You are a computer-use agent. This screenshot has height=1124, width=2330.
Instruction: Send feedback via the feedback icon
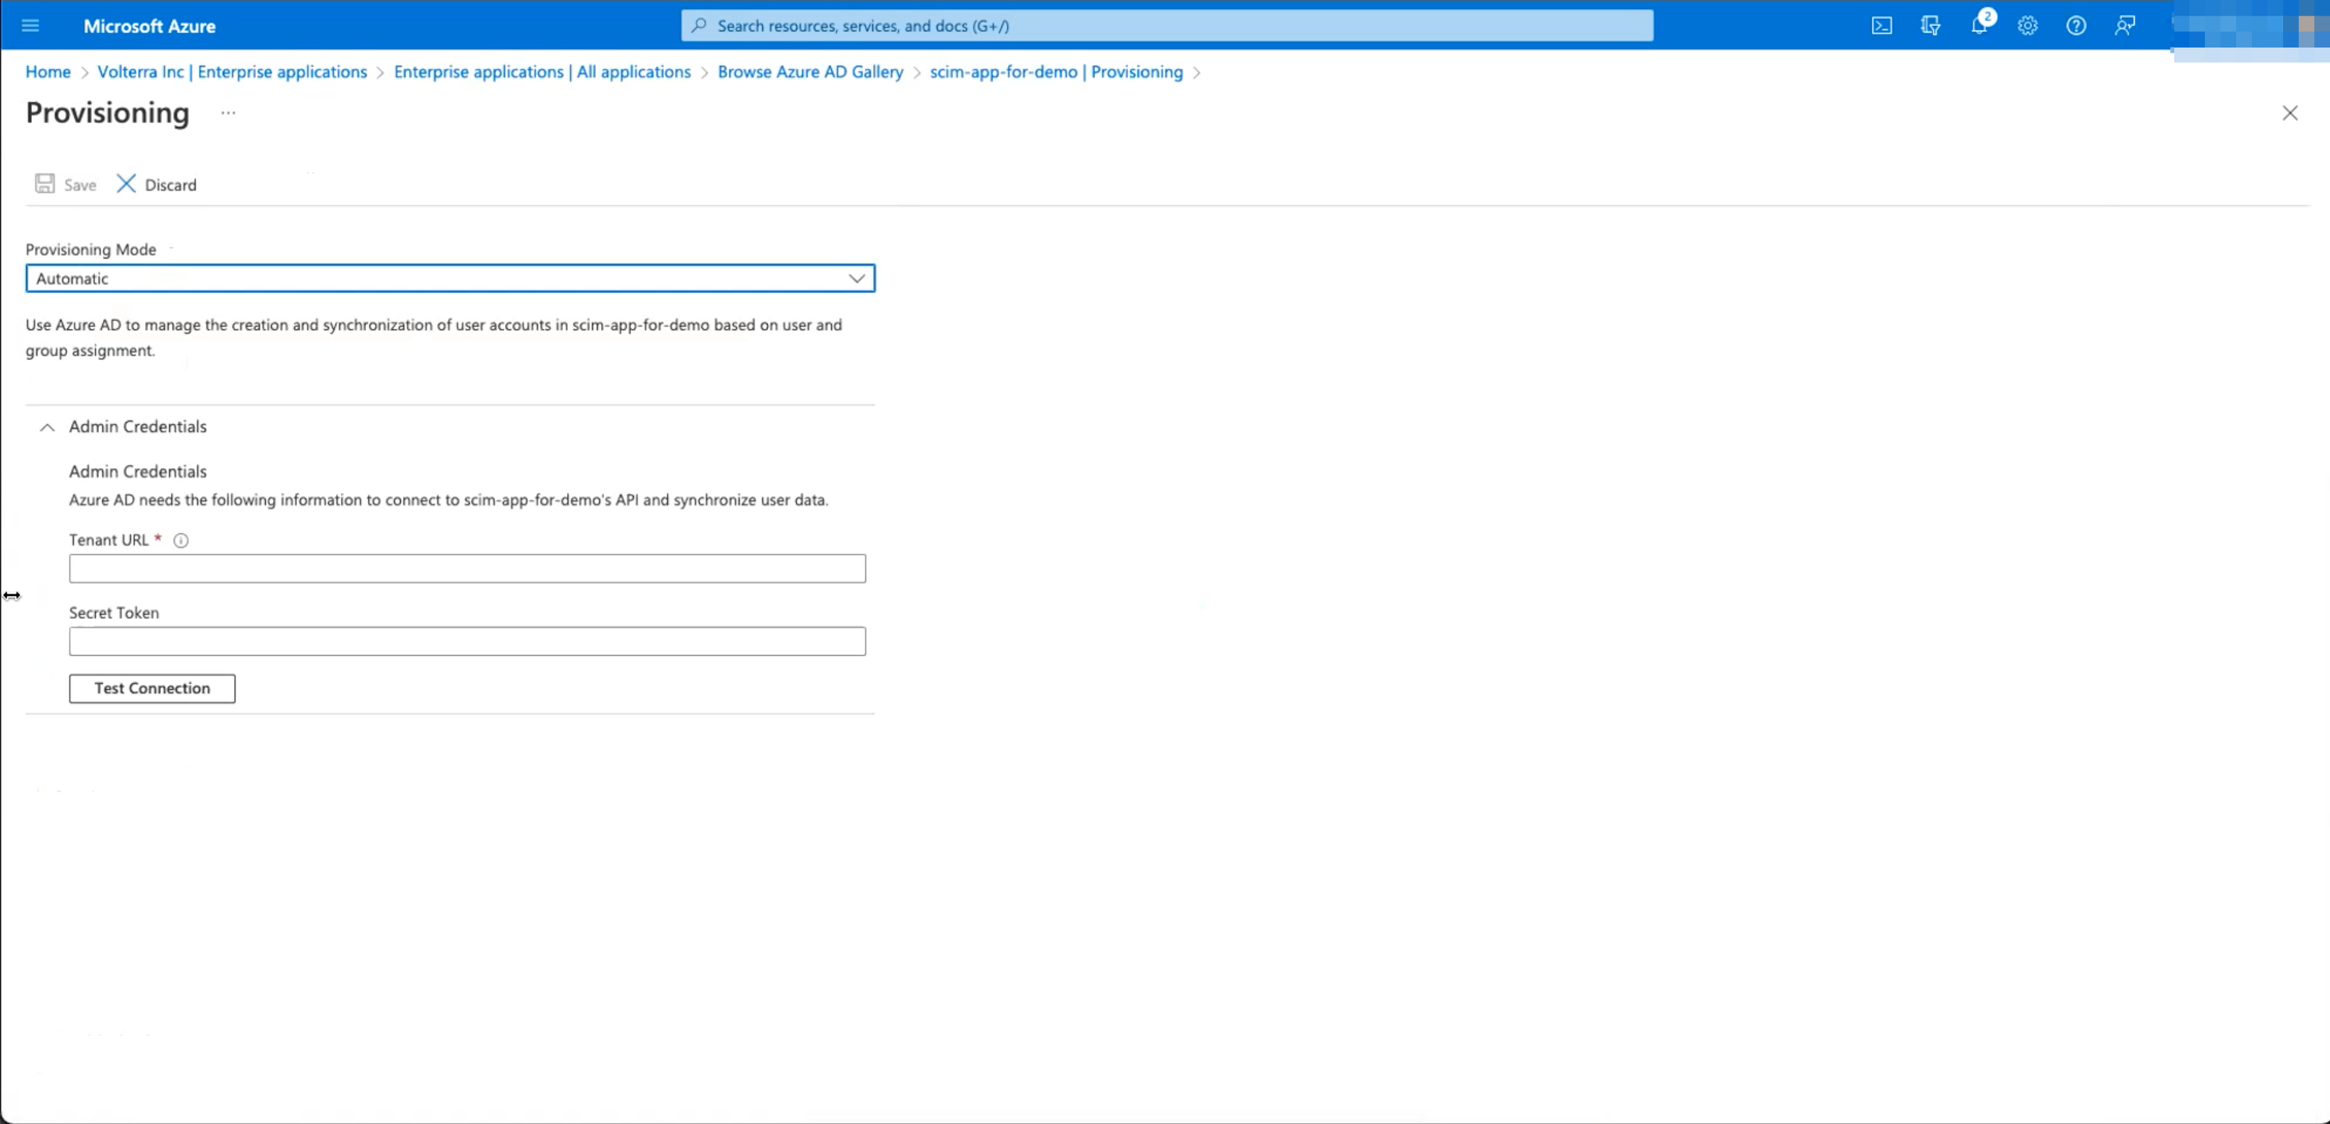coord(2125,25)
